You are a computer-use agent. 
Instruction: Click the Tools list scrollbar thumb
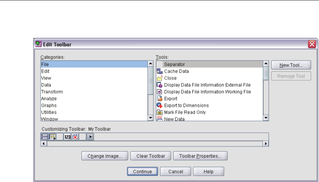pyautogui.click(x=266, y=73)
